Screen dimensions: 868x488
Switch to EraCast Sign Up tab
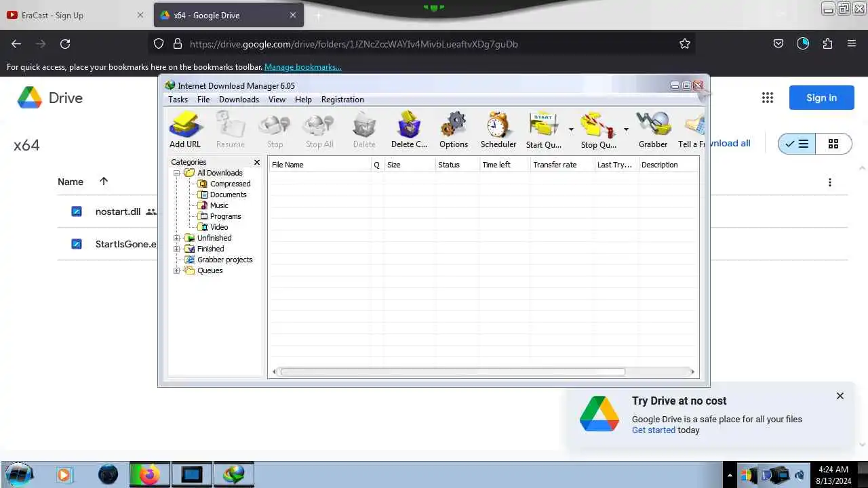click(75, 15)
